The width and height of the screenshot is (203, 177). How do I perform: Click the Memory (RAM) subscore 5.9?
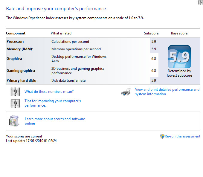coord(154,49)
